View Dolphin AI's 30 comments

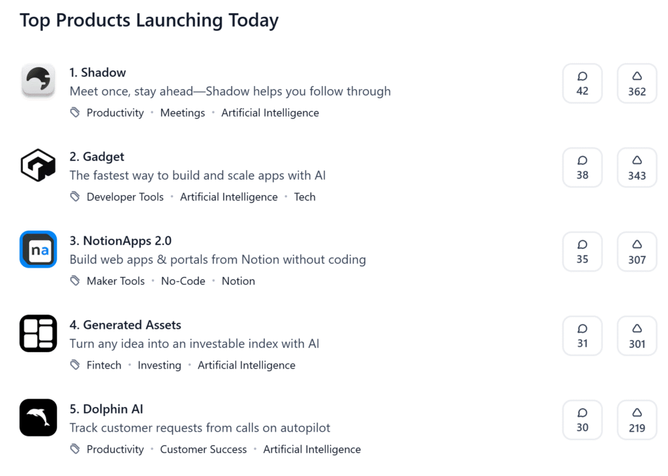pyautogui.click(x=583, y=420)
